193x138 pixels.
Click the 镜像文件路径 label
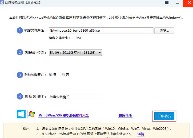pos(35,30)
